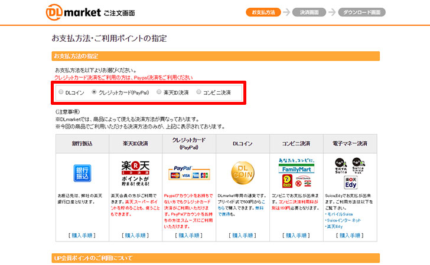430x265 pixels.
Task: Click the ご注文画面 header text
Action: coord(119,13)
